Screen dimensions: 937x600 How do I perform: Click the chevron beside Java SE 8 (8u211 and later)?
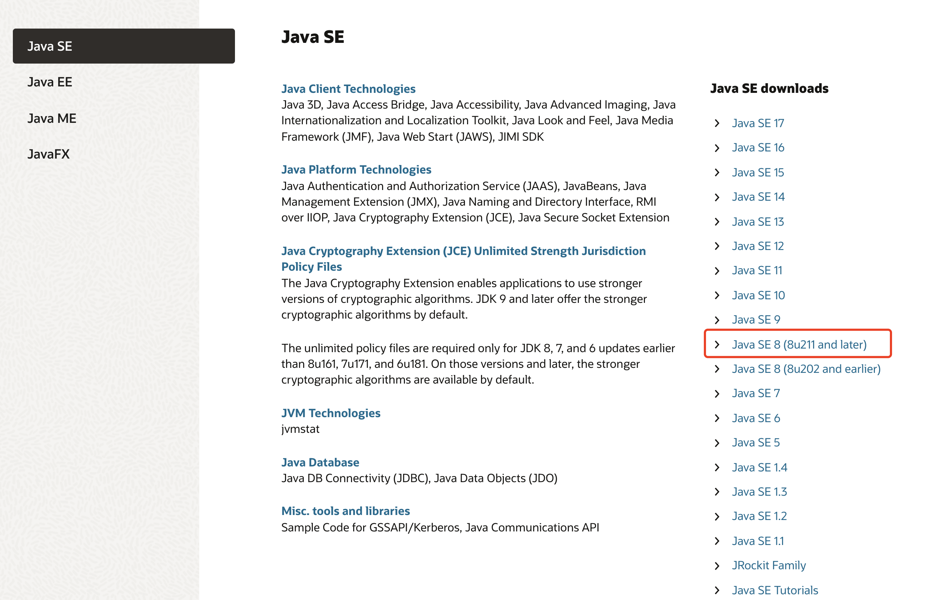717,344
